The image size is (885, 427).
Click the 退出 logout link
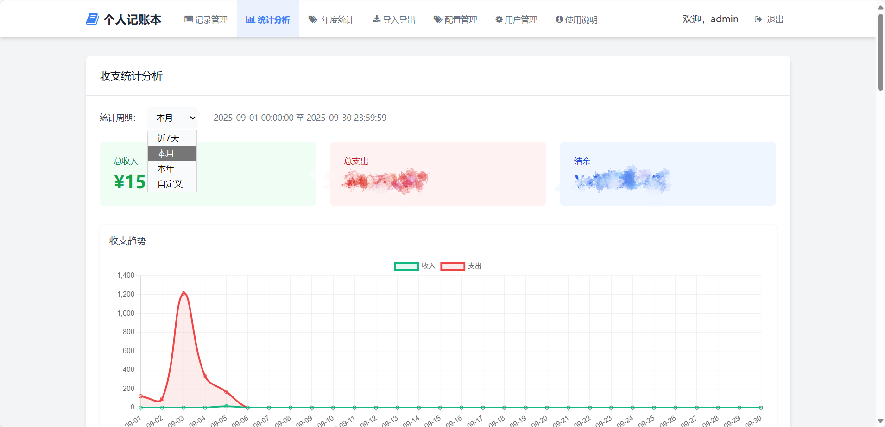pyautogui.click(x=775, y=19)
